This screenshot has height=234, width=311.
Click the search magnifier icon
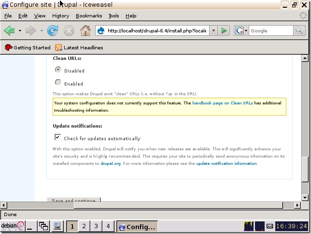tap(299, 30)
